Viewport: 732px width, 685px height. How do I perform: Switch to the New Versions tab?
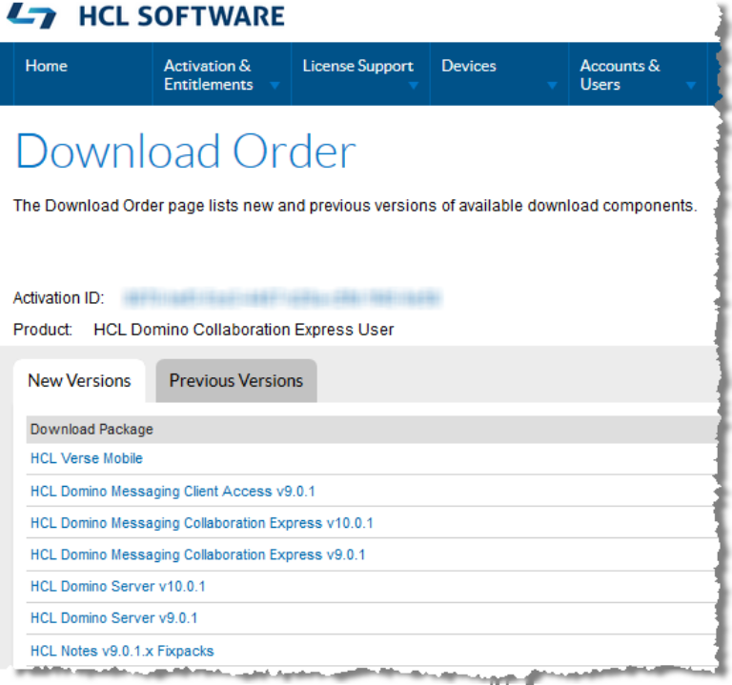click(x=79, y=381)
